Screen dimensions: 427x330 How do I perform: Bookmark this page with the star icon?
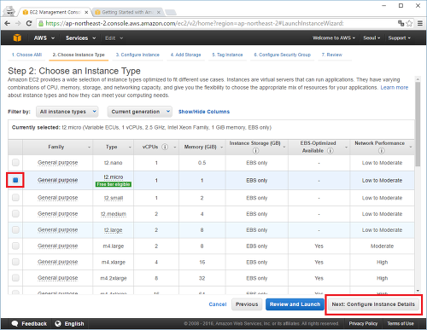pos(409,23)
